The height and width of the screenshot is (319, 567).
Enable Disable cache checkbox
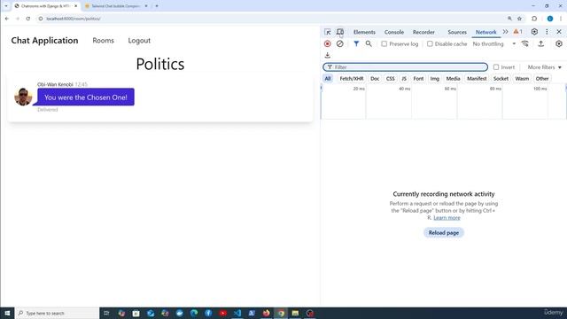[x=430, y=43]
